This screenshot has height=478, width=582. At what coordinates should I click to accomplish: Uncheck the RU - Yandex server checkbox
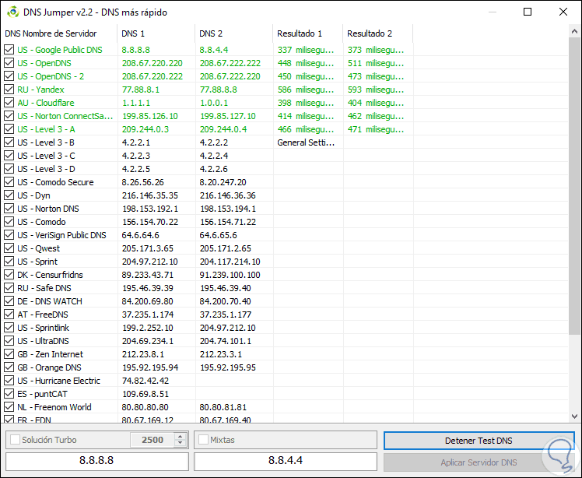click(9, 90)
